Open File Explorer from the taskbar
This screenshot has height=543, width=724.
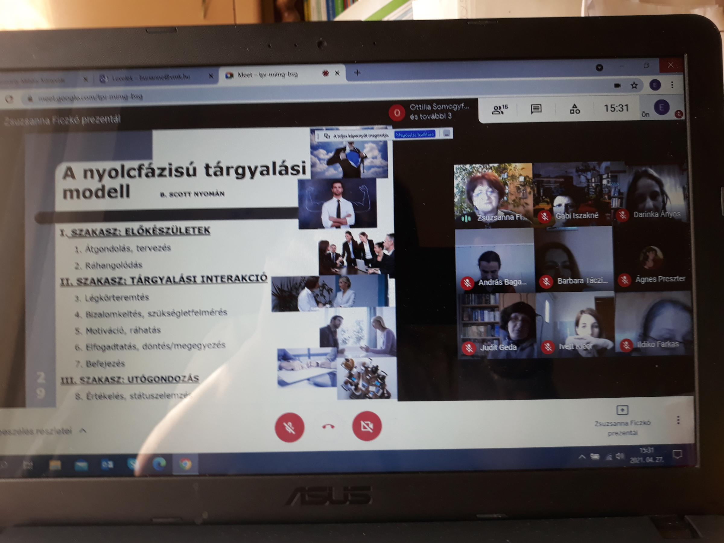tap(55, 465)
